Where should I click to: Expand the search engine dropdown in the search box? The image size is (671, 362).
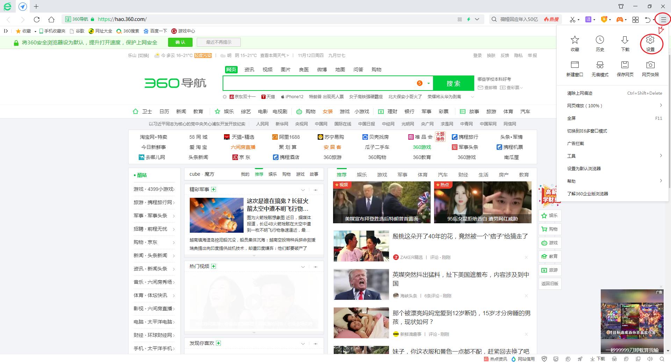click(x=428, y=83)
